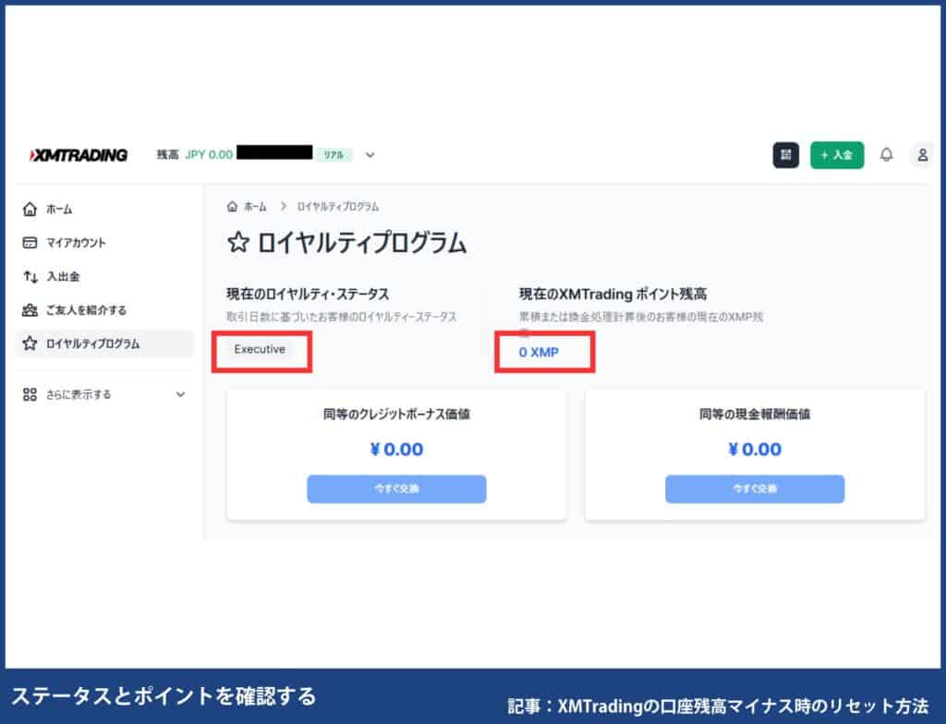Click the sidebar deposit-withdraw arrows icon

(x=30, y=276)
